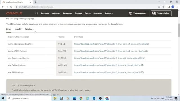Select the Linux tab
Viewport: 180px width, 101px height.
click(9, 29)
